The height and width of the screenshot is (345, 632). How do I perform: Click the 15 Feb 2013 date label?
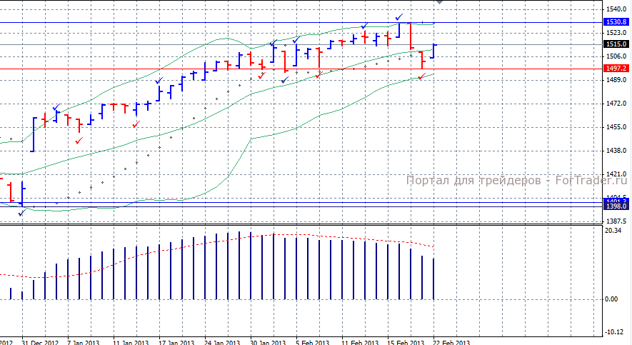coord(406,342)
